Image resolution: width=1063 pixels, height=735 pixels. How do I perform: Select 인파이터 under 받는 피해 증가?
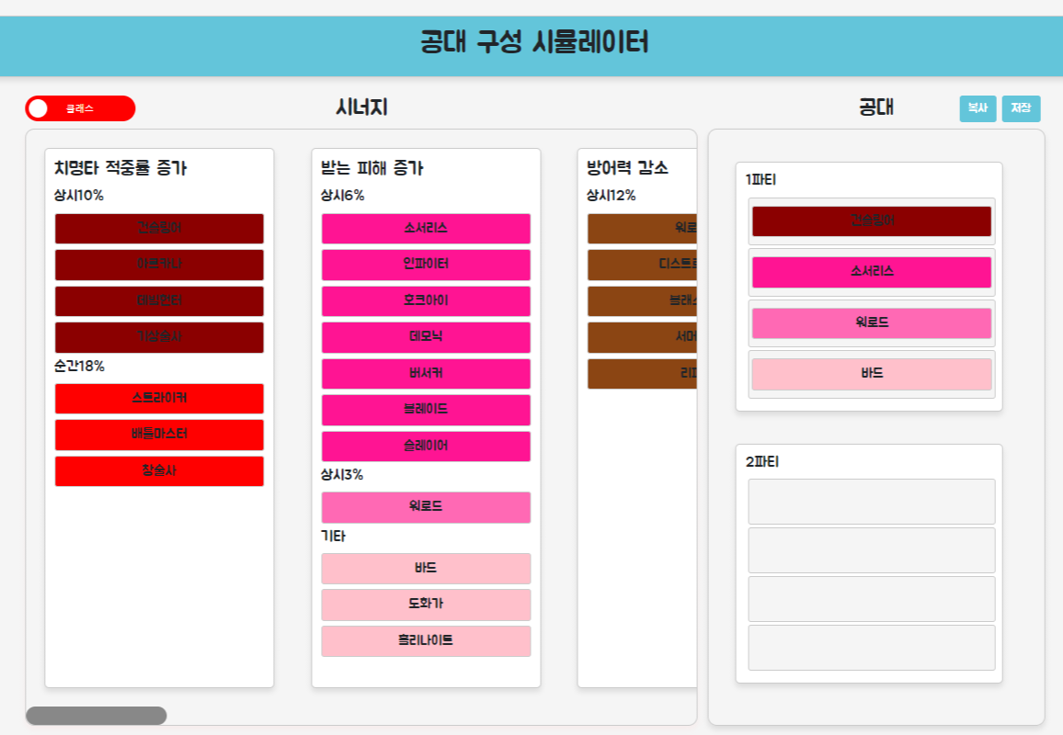click(426, 265)
